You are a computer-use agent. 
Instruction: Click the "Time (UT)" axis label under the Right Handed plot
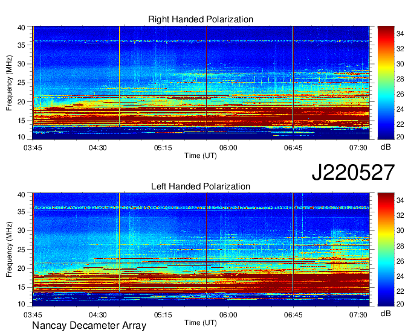tap(201, 156)
